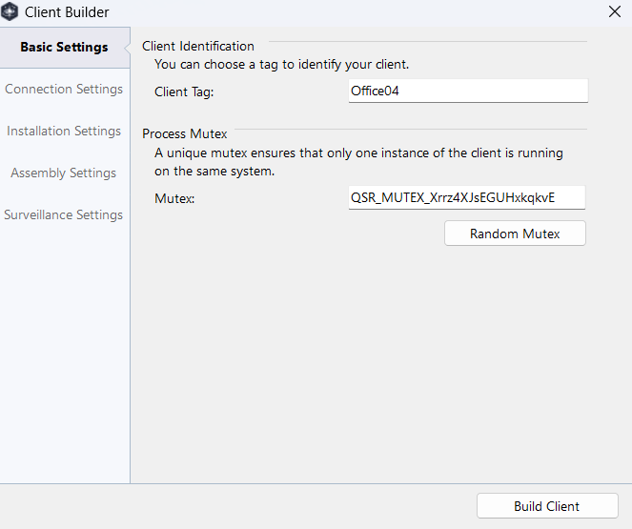Select the Basic Settings tab
Image resolution: width=632 pixels, height=529 pixels.
pos(65,47)
